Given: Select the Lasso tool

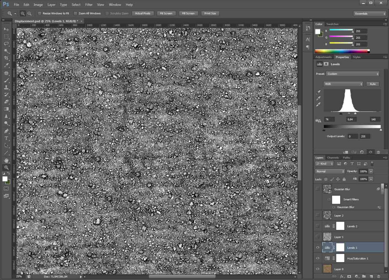Looking at the screenshot, I should pyautogui.click(x=6, y=43).
